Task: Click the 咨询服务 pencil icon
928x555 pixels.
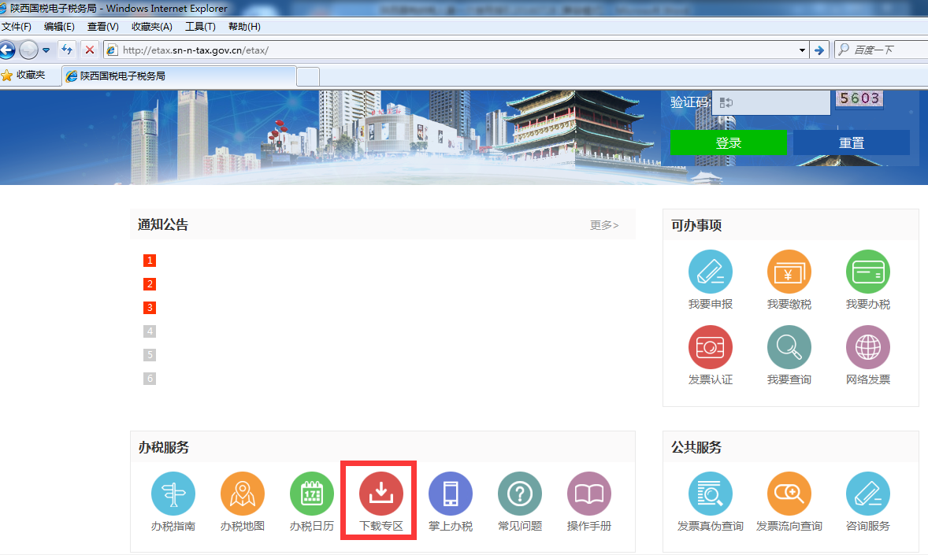Action: (867, 493)
